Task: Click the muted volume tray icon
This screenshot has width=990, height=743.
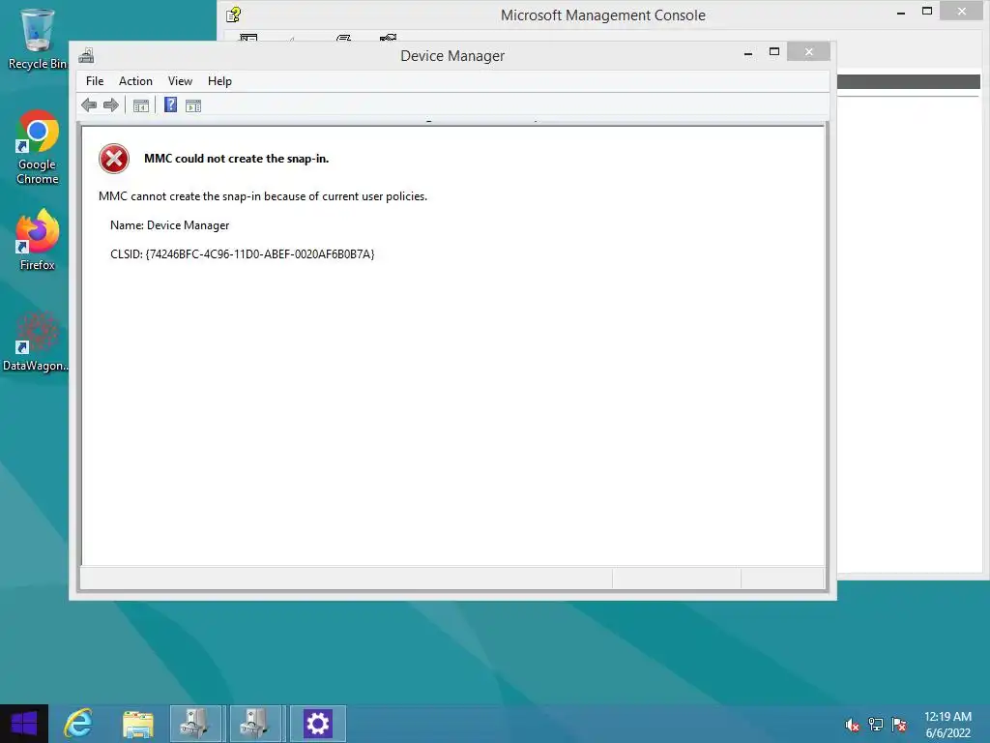Action: (852, 725)
